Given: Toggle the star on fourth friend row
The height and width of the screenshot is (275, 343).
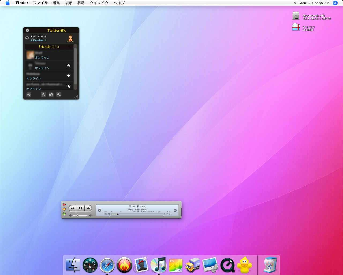Looking at the screenshot, I should click(x=69, y=86).
